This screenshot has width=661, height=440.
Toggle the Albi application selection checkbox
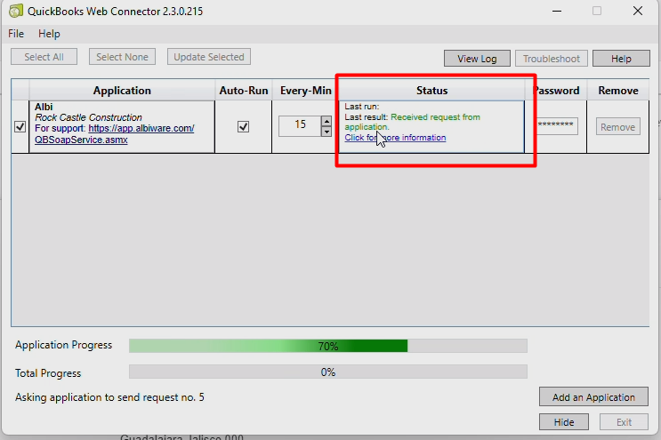pos(20,127)
